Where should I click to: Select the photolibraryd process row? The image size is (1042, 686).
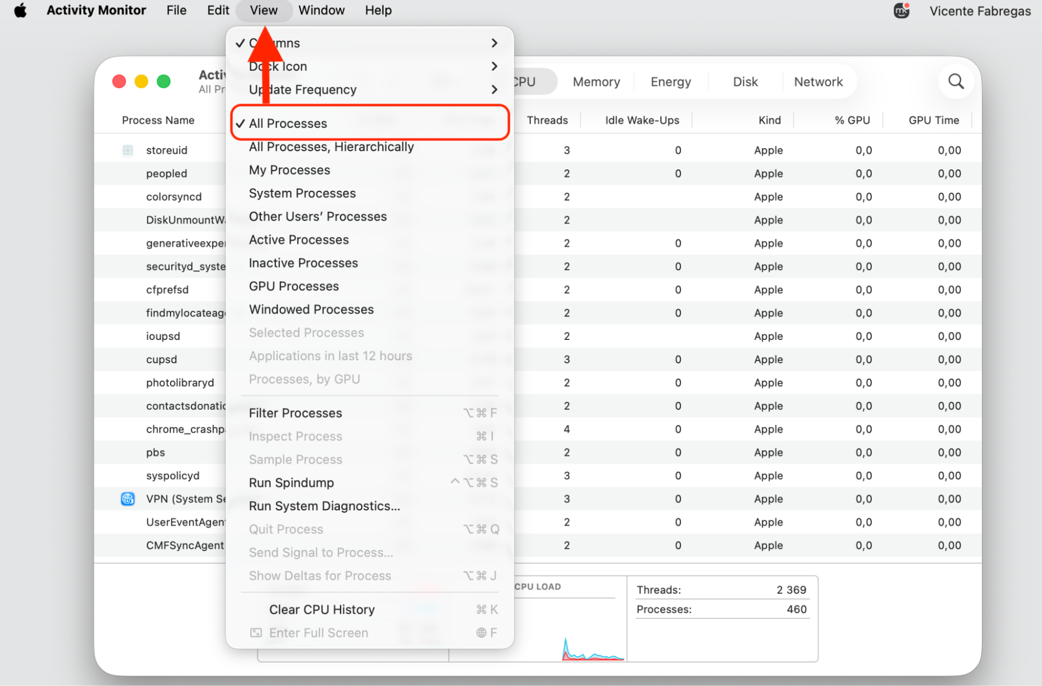pos(537,383)
